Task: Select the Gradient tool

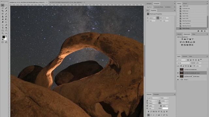Action: 6,19
